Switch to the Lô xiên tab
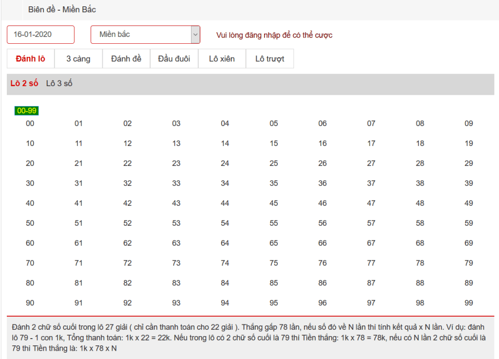 [x=222, y=59]
